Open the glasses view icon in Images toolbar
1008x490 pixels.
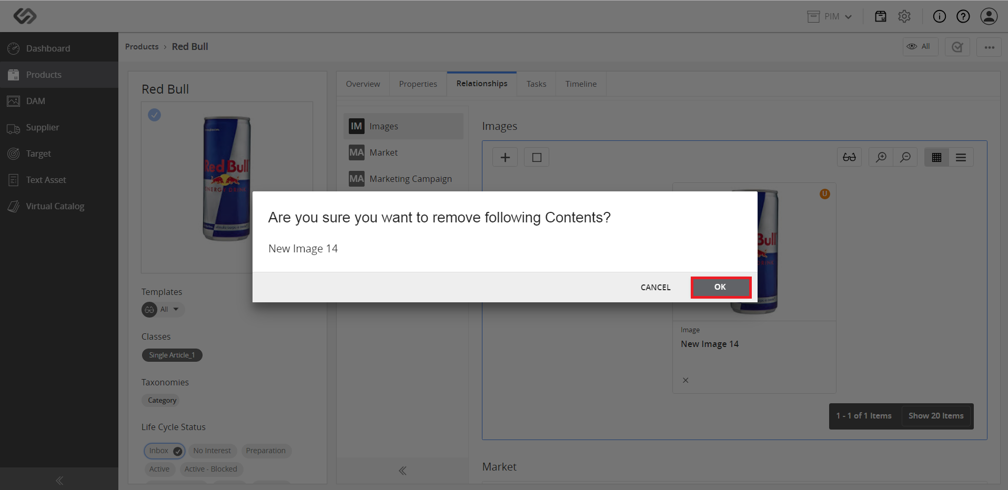[x=849, y=157]
